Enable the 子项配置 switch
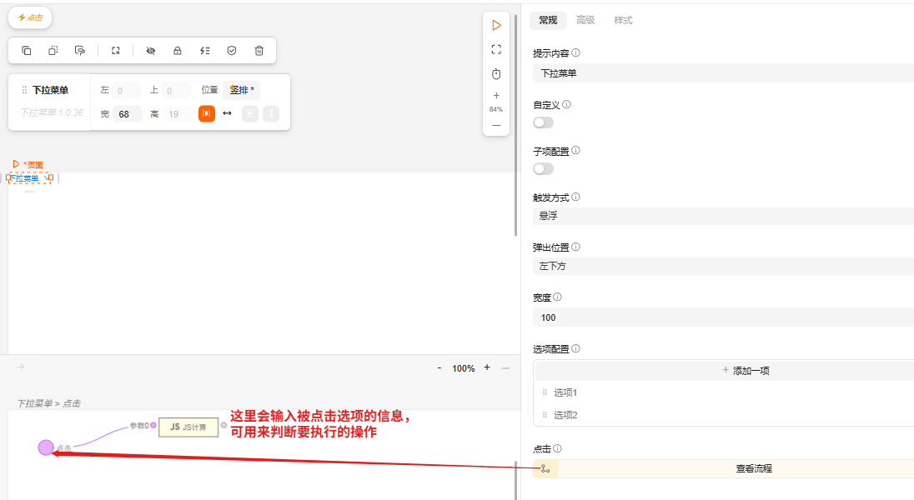 543,169
